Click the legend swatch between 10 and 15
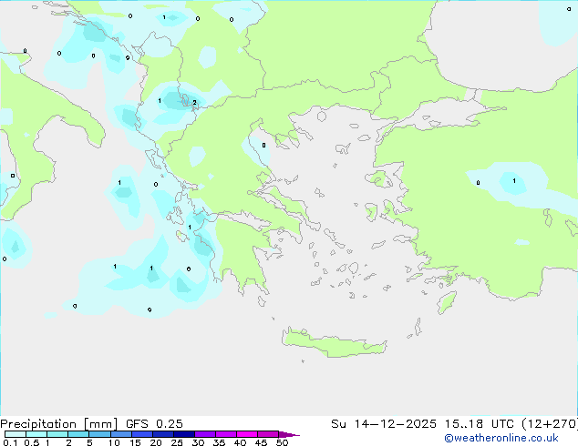This screenshot has height=446, width=578. pyautogui.click(x=121, y=434)
